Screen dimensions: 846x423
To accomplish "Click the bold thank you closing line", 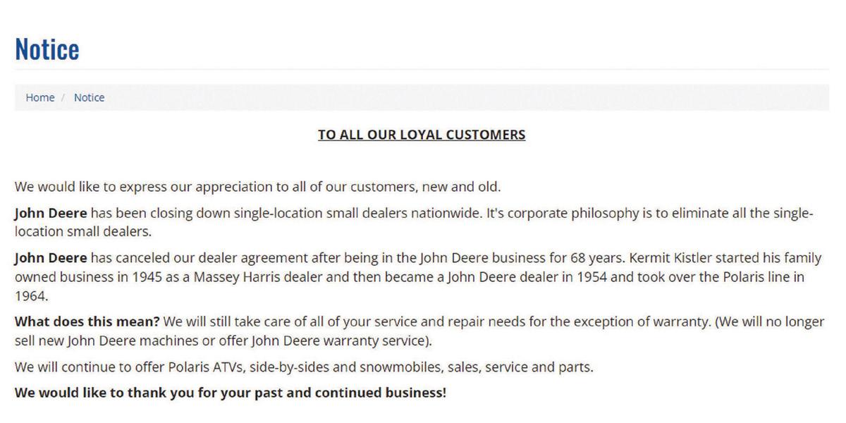I will 231,392.
